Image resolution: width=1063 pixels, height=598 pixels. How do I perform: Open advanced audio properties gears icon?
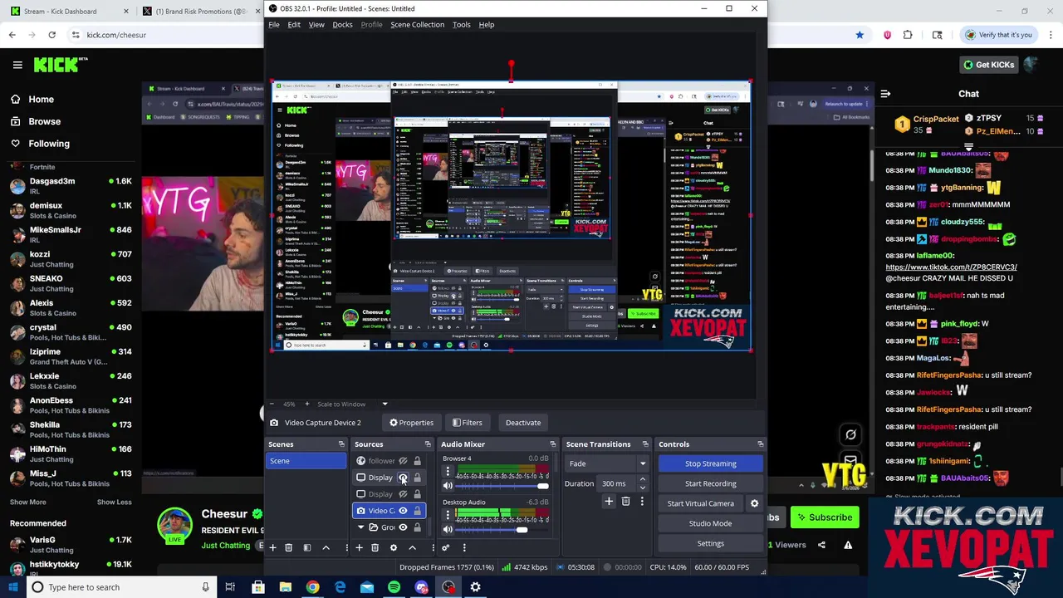pos(445,547)
